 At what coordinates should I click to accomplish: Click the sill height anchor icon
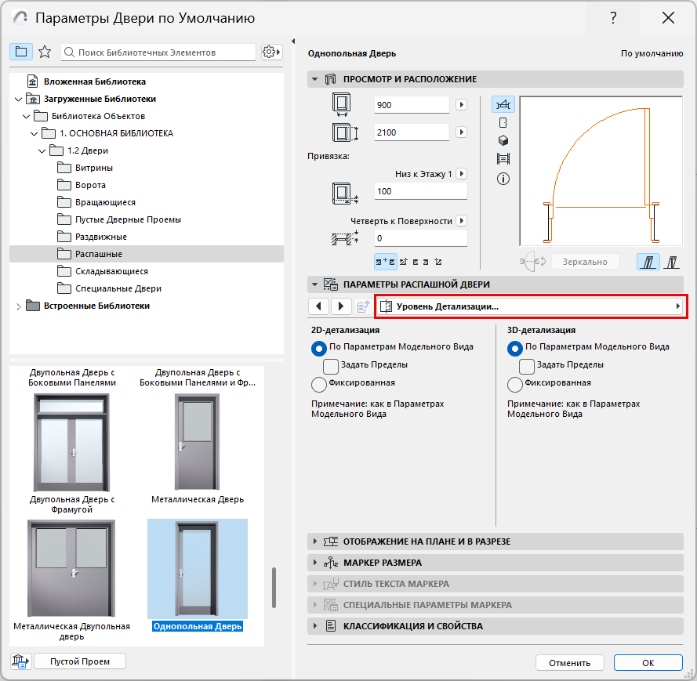(x=345, y=194)
